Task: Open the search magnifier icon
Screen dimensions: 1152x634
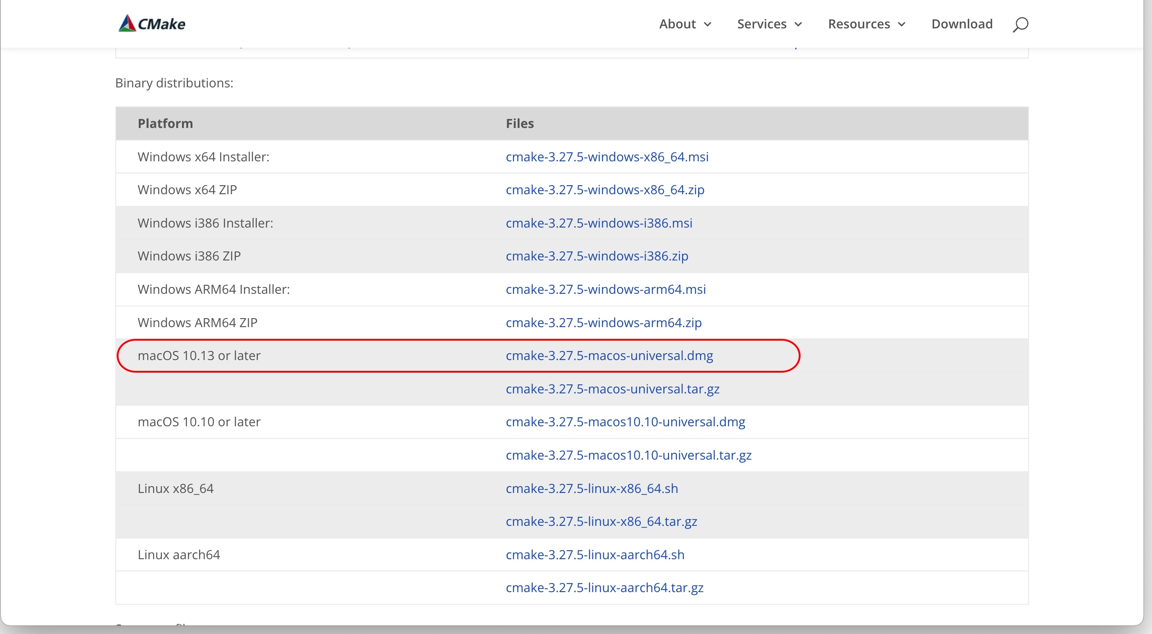Action: coord(1020,24)
